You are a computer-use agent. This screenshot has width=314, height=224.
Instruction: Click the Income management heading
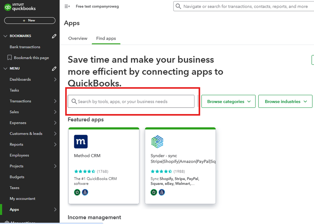[95, 217]
